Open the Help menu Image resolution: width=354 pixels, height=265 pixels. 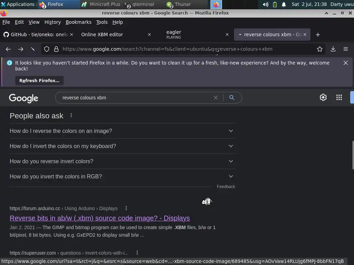tap(118, 22)
